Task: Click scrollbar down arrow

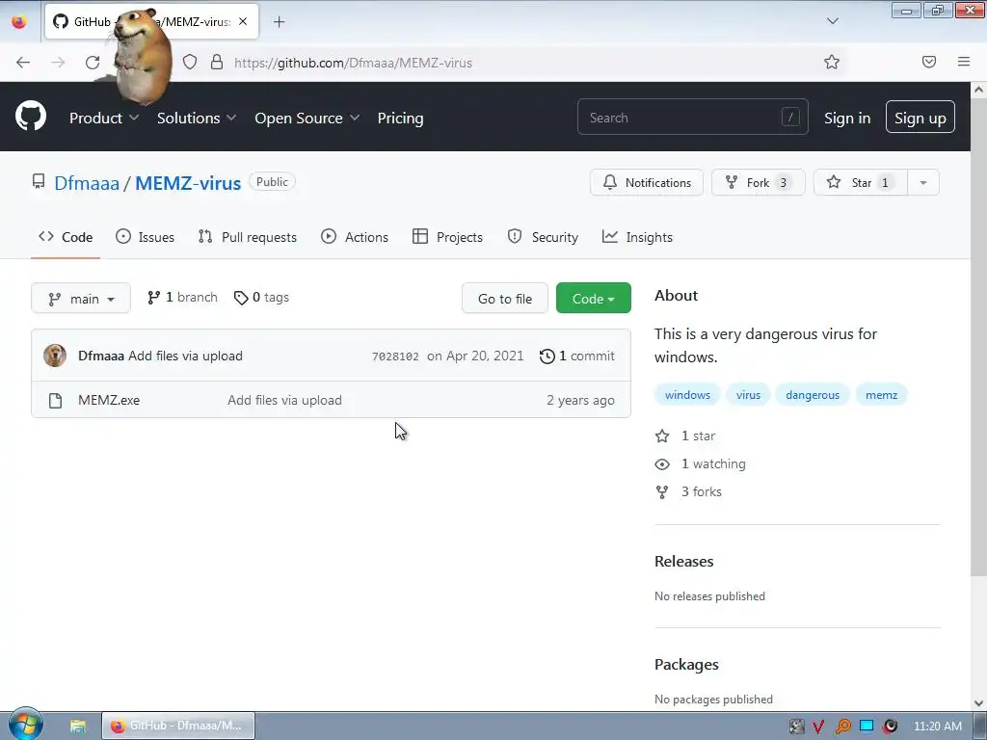Action: [978, 702]
